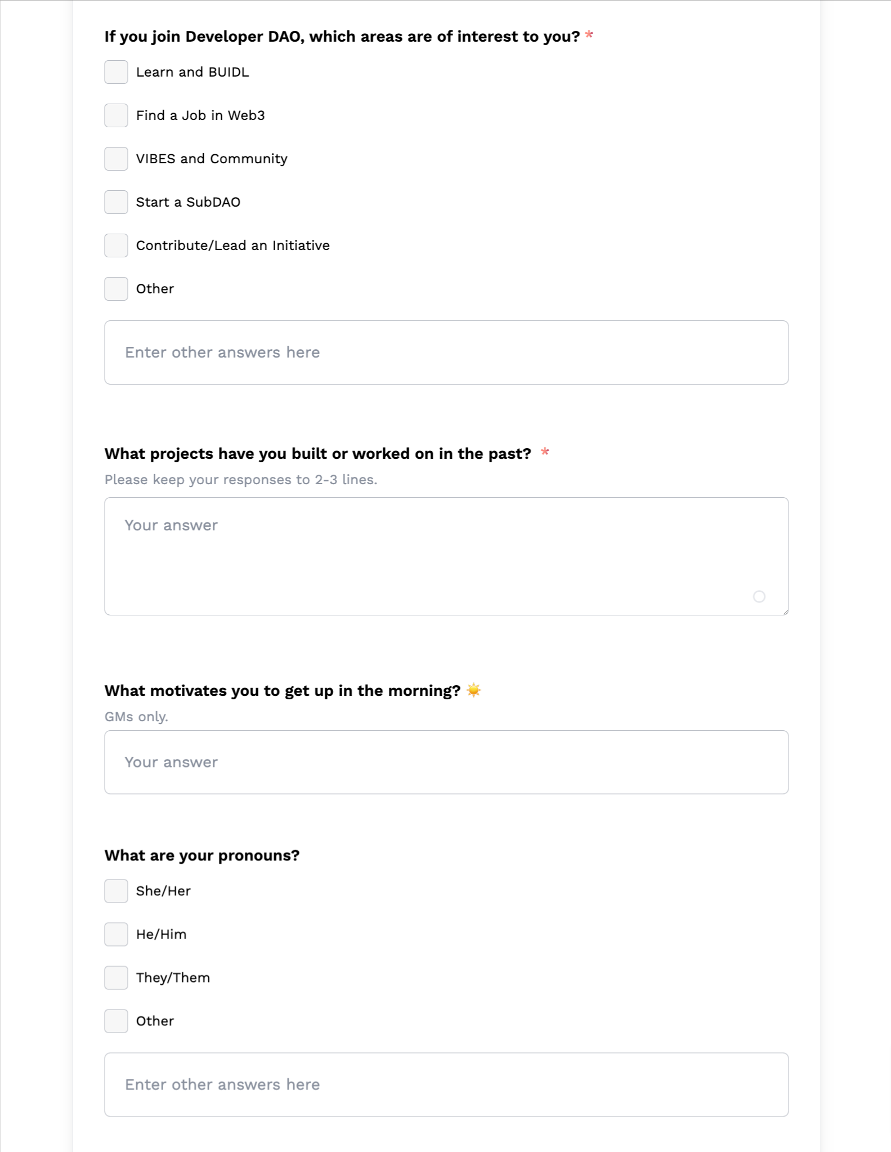This screenshot has width=891, height=1152.
Task: Focus the morning motivation answer field
Action: point(446,762)
